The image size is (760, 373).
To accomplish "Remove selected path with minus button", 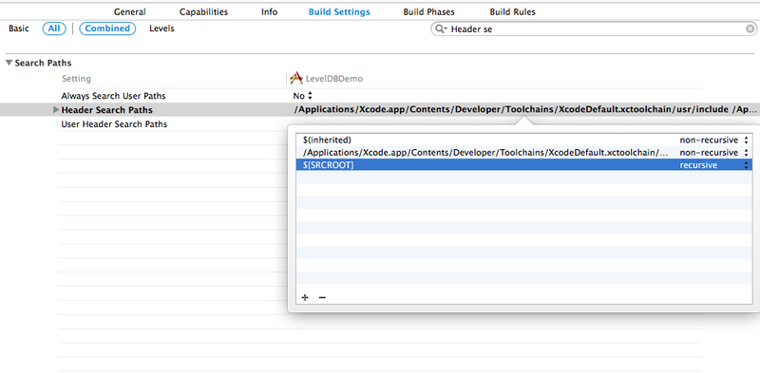I will (x=322, y=297).
